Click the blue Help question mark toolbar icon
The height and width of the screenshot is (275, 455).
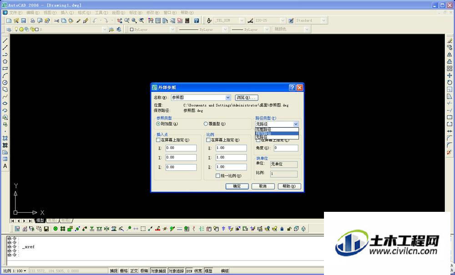(197, 20)
